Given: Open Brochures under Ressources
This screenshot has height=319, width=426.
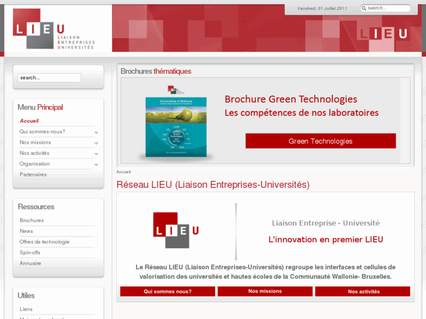Looking at the screenshot, I should tap(32, 221).
